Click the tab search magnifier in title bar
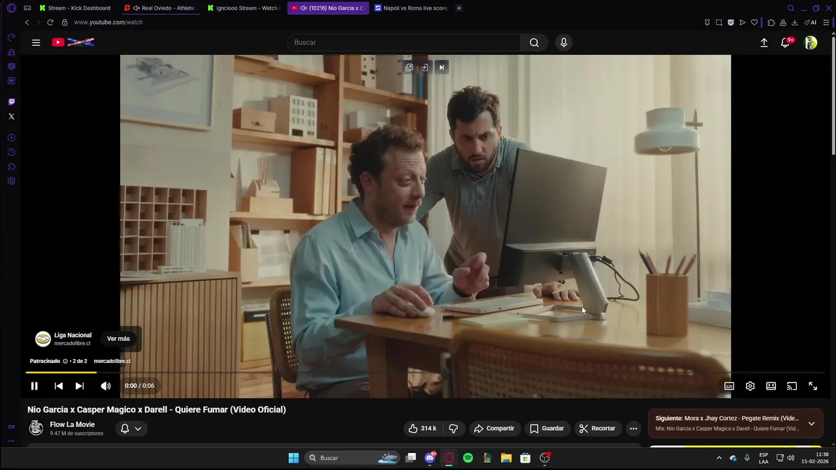The width and height of the screenshot is (836, 470). (791, 8)
